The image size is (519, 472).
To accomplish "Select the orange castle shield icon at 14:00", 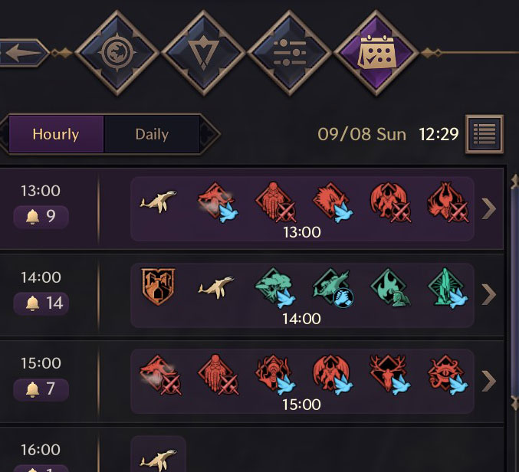I will [158, 287].
